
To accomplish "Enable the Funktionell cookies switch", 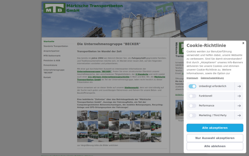I will coord(192,96).
